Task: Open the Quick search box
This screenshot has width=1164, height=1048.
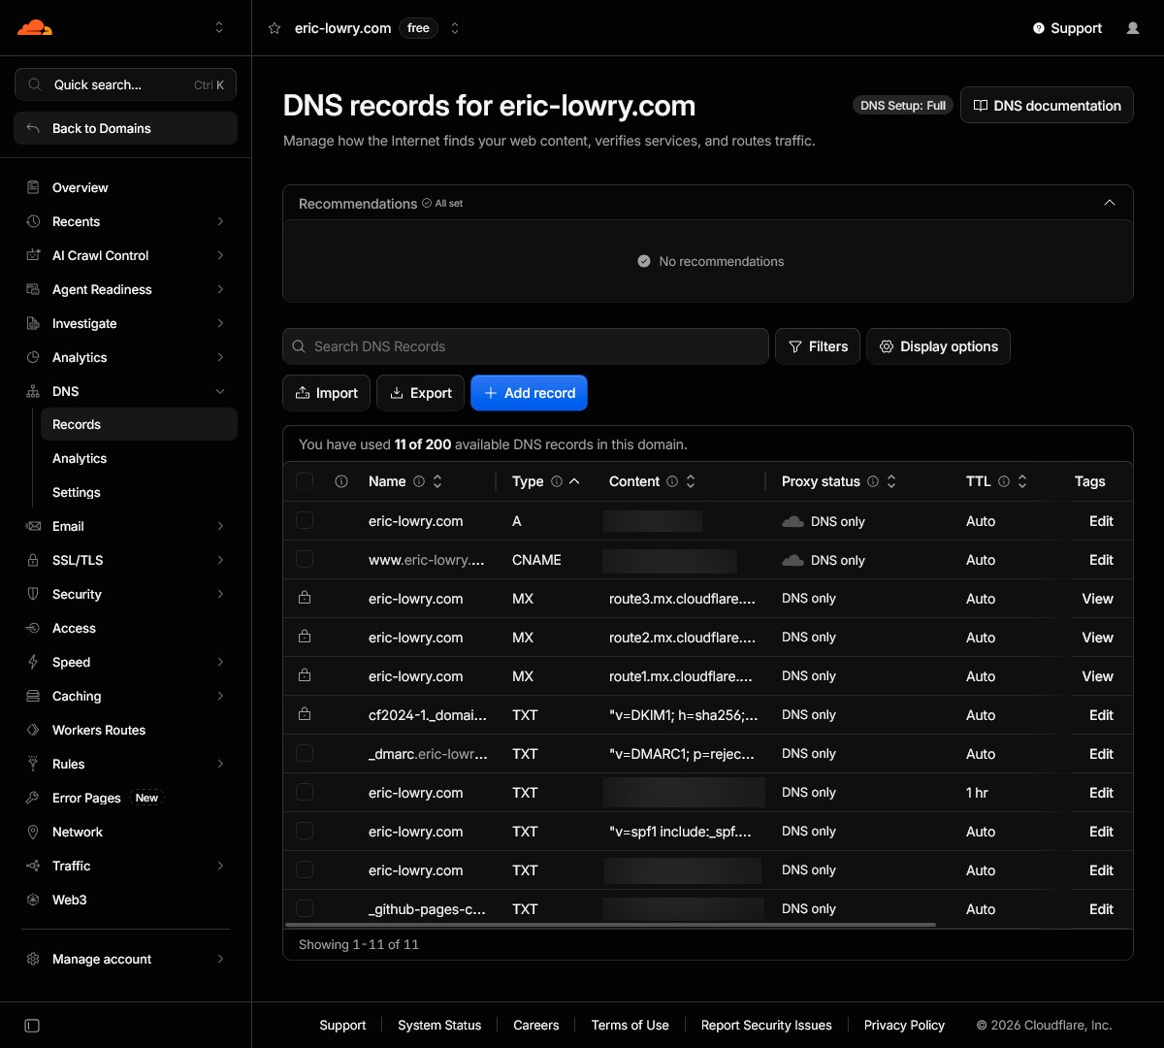Action: tap(125, 84)
